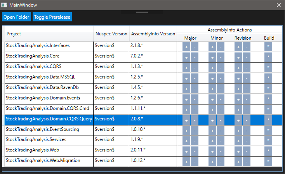This screenshot has height=174, width=285.
Task: Increment Major version for StockTradingAnalysis.Interfaces
Action: pos(186,47)
